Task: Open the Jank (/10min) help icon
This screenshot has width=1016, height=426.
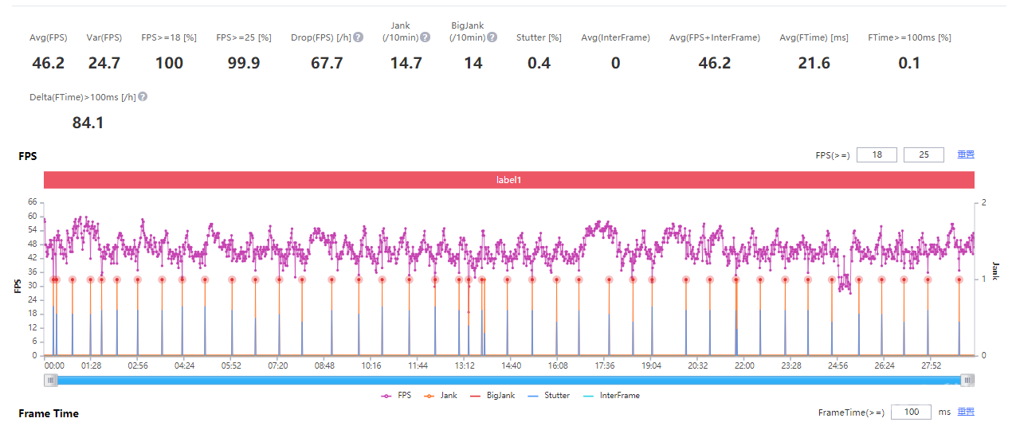Action: point(426,37)
